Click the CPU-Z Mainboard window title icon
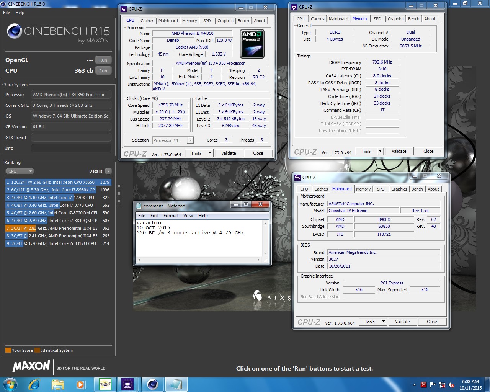The height and width of the screenshot is (392, 490). (297, 177)
